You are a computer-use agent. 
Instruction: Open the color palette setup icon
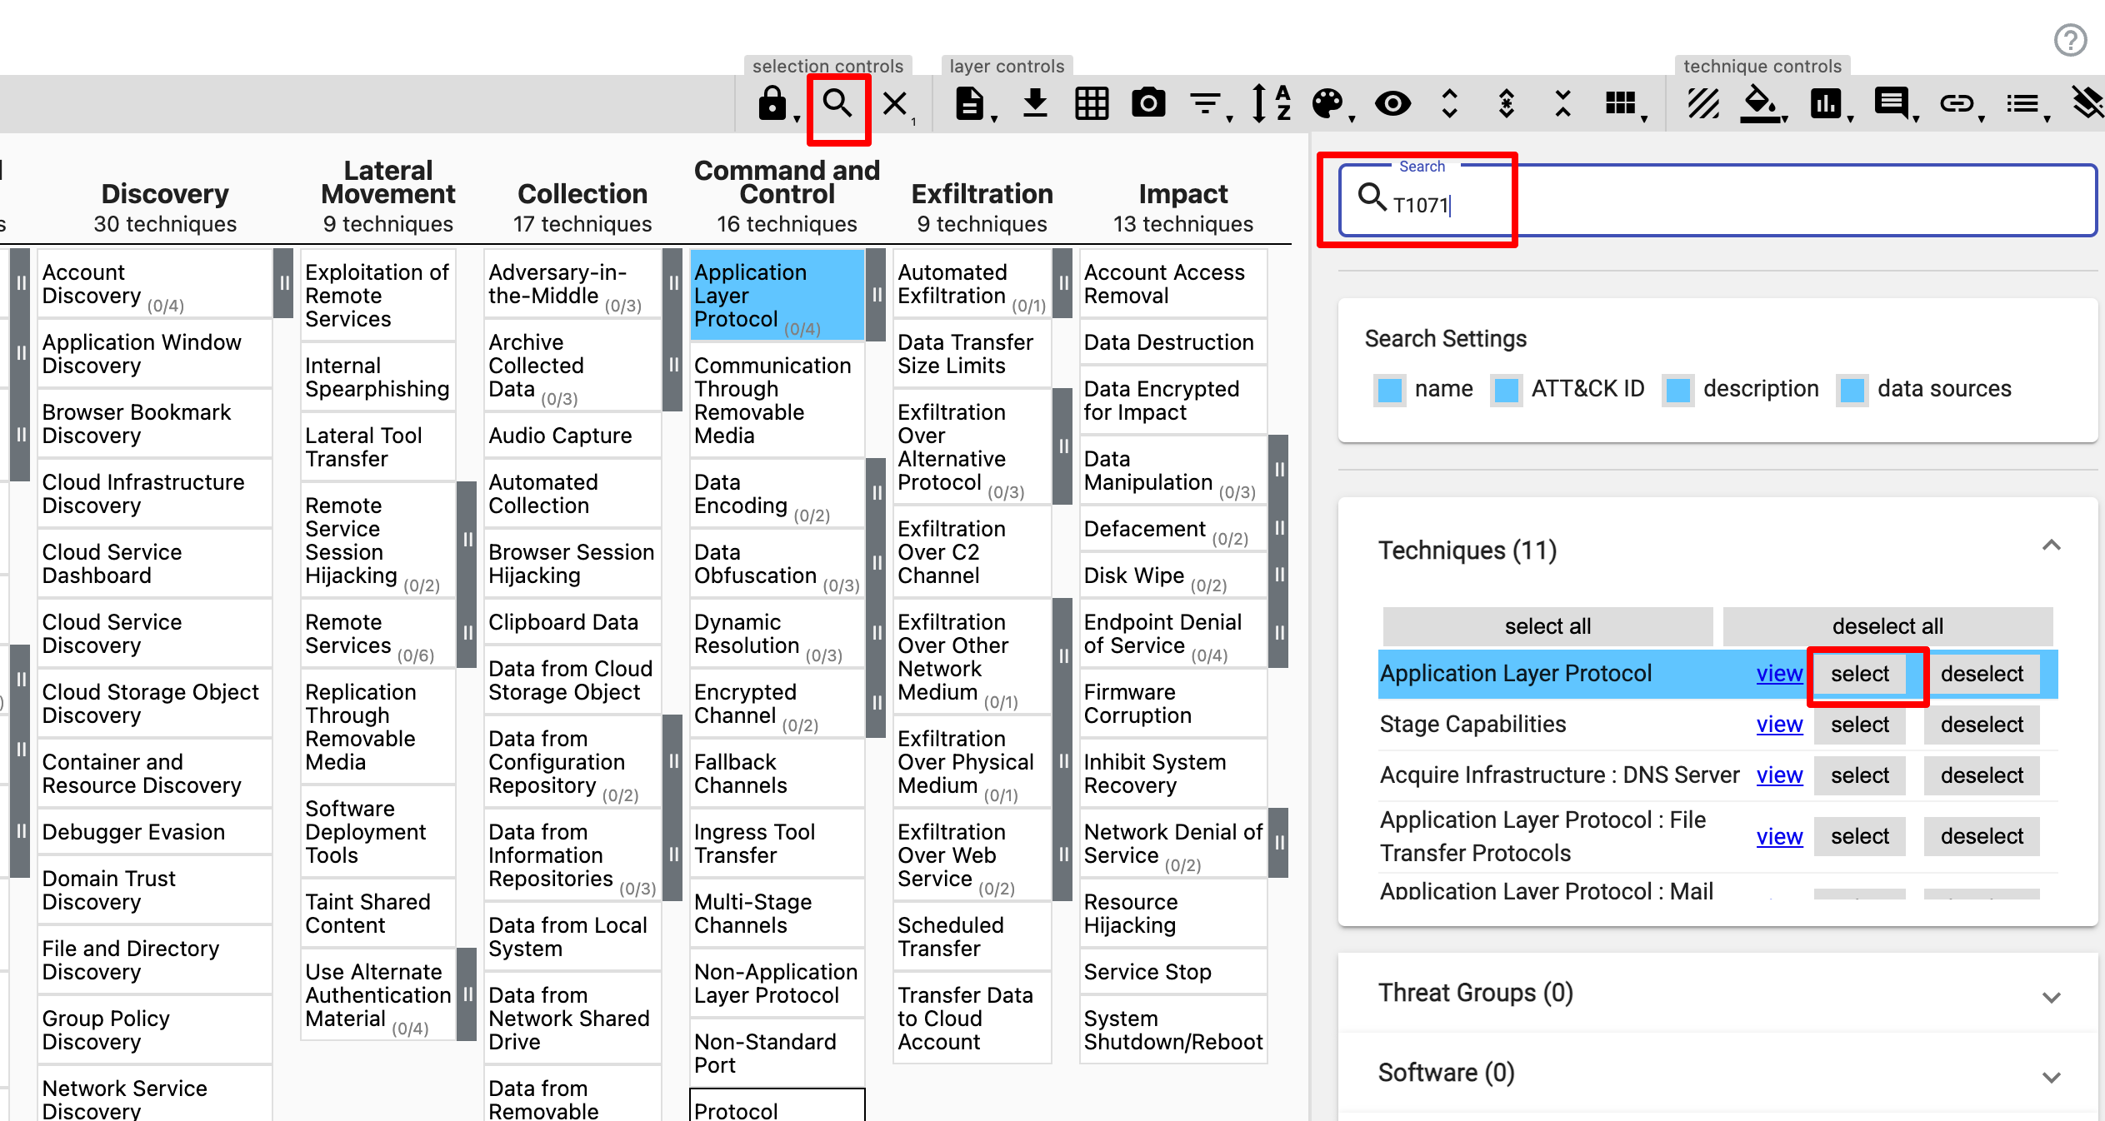(x=1327, y=104)
